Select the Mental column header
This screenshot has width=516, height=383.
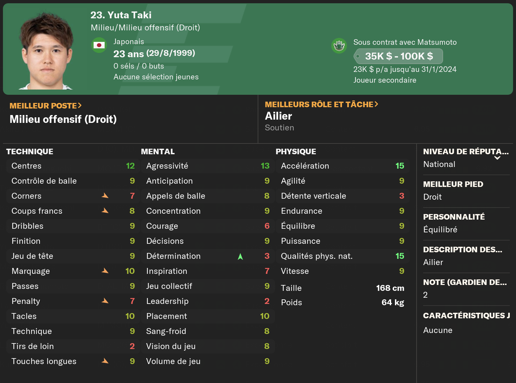tap(158, 152)
